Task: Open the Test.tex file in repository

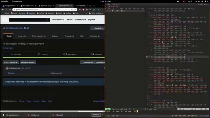Action: (x=11, y=73)
